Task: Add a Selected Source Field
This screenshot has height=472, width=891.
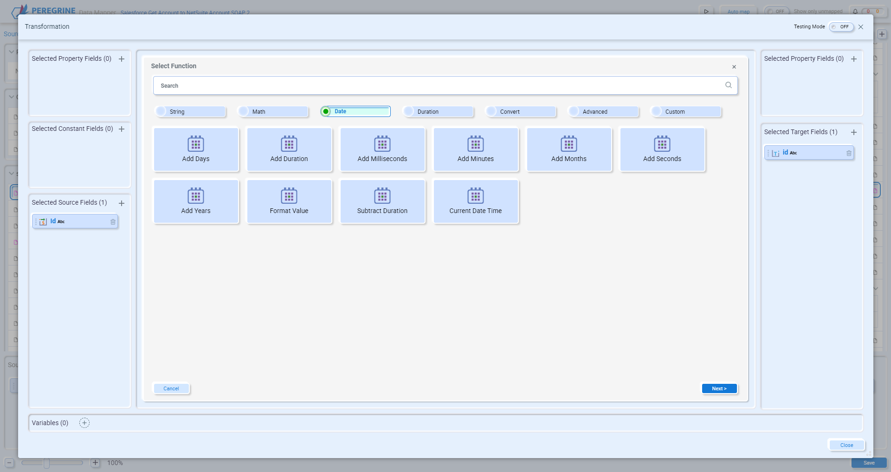Action: click(x=122, y=203)
